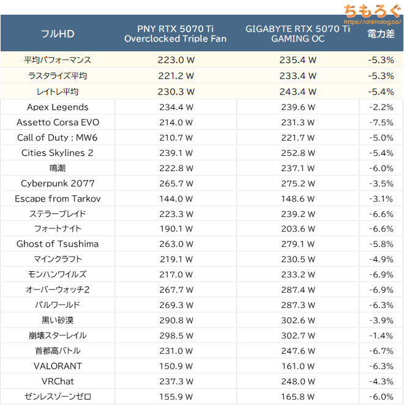404x405 pixels.
Task: Select the 243.4 W value
Action: 297,92
